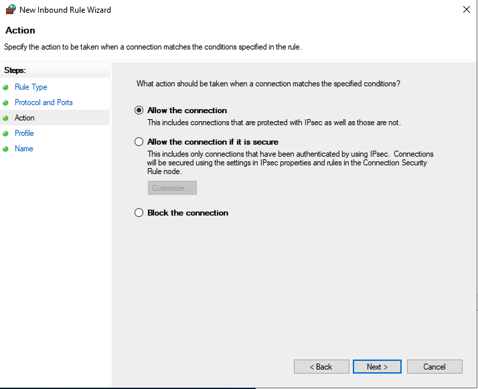Screen dimensions: 478x389
Task: Click the green bullet beside Name
Action: click(5, 149)
